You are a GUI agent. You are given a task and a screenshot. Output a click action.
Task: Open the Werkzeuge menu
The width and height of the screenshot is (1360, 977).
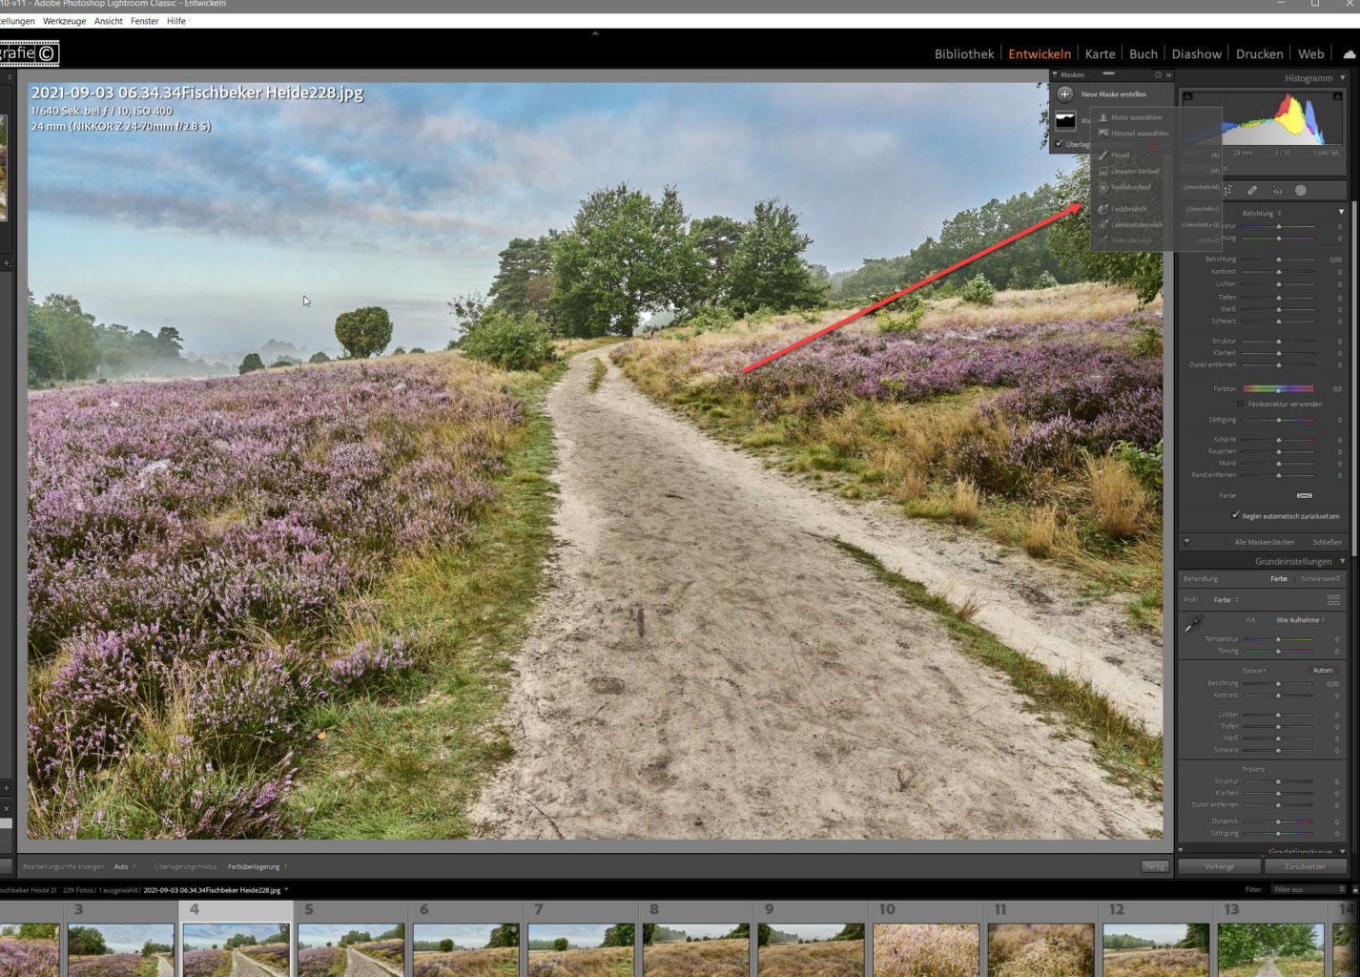(64, 21)
